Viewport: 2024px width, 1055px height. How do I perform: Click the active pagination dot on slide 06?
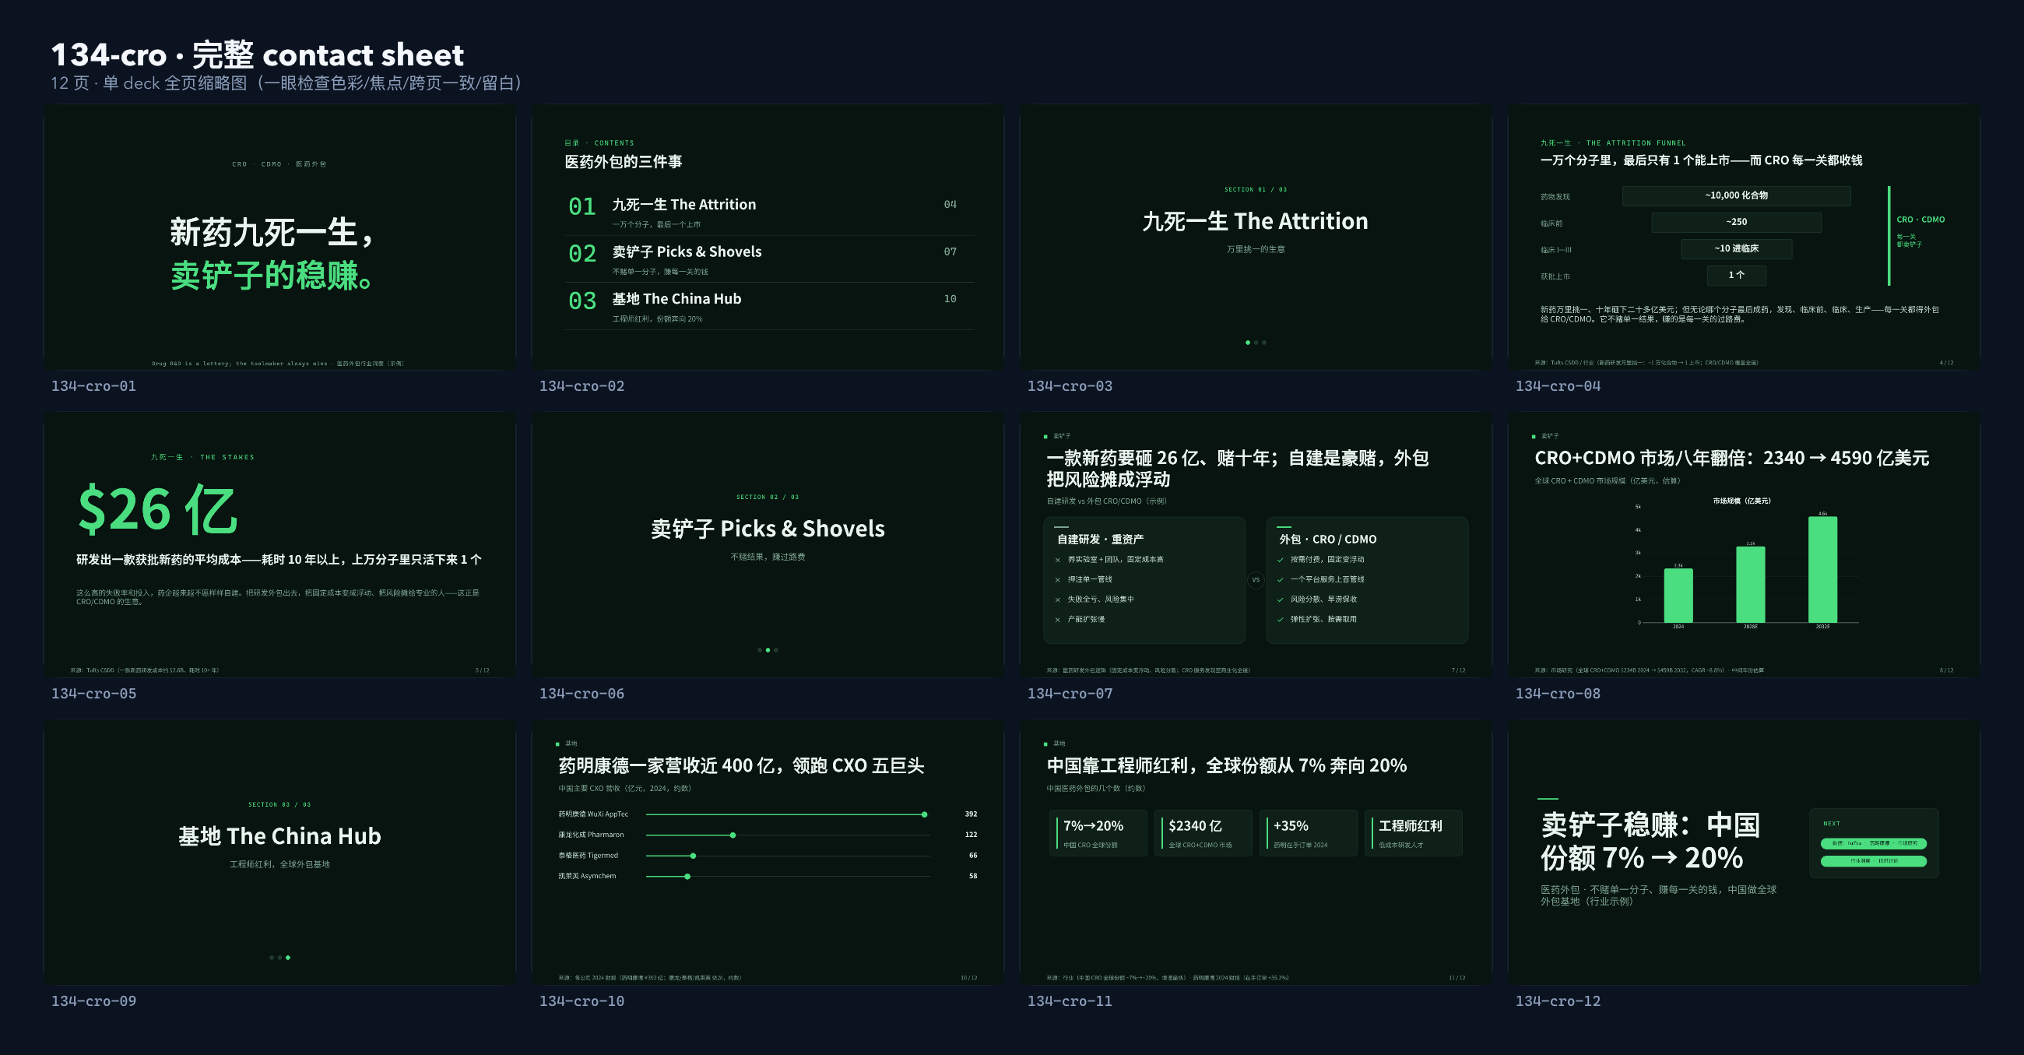pyautogui.click(x=768, y=650)
